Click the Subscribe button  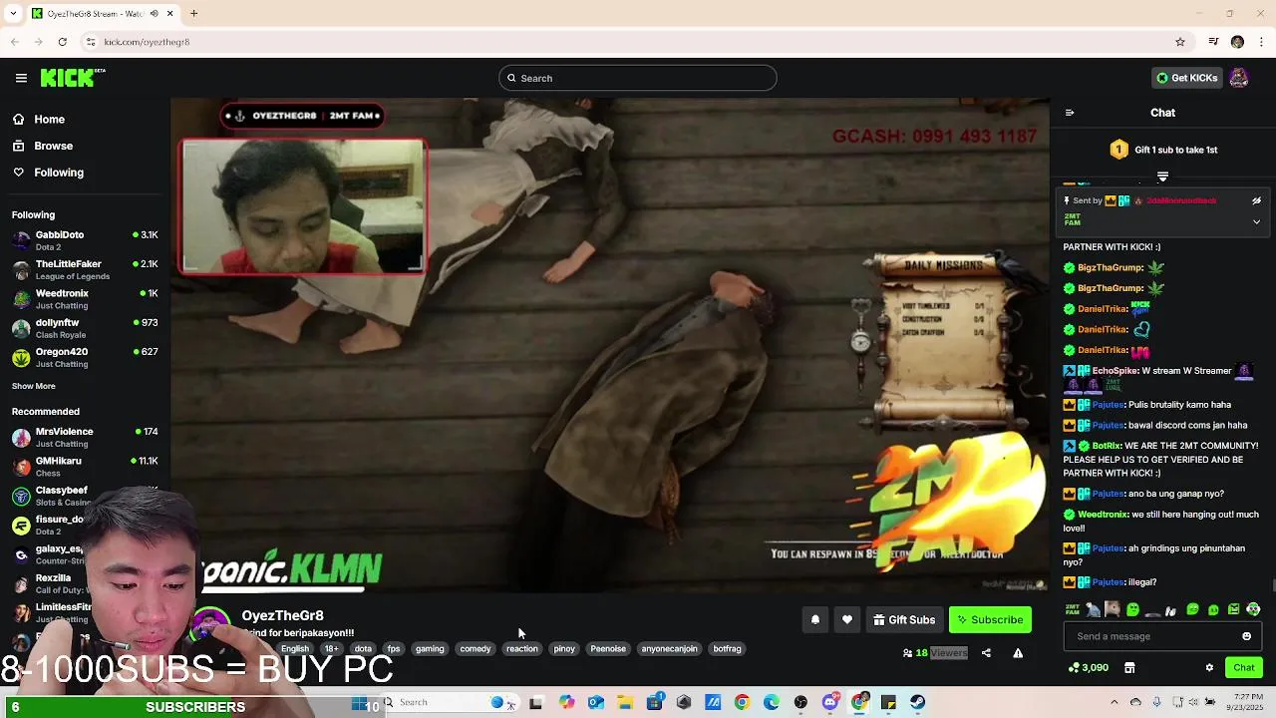[990, 620]
